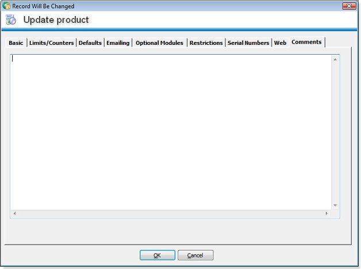The height and width of the screenshot is (269, 361).
Task: Show the Serial Numbers tab
Action: tap(248, 43)
